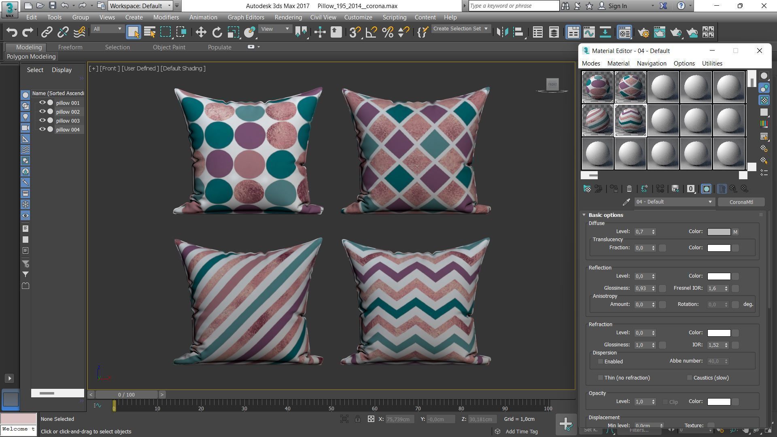Image resolution: width=777 pixels, height=437 pixels.
Task: Click the Redo arrow in main toolbar
Action: click(28, 32)
